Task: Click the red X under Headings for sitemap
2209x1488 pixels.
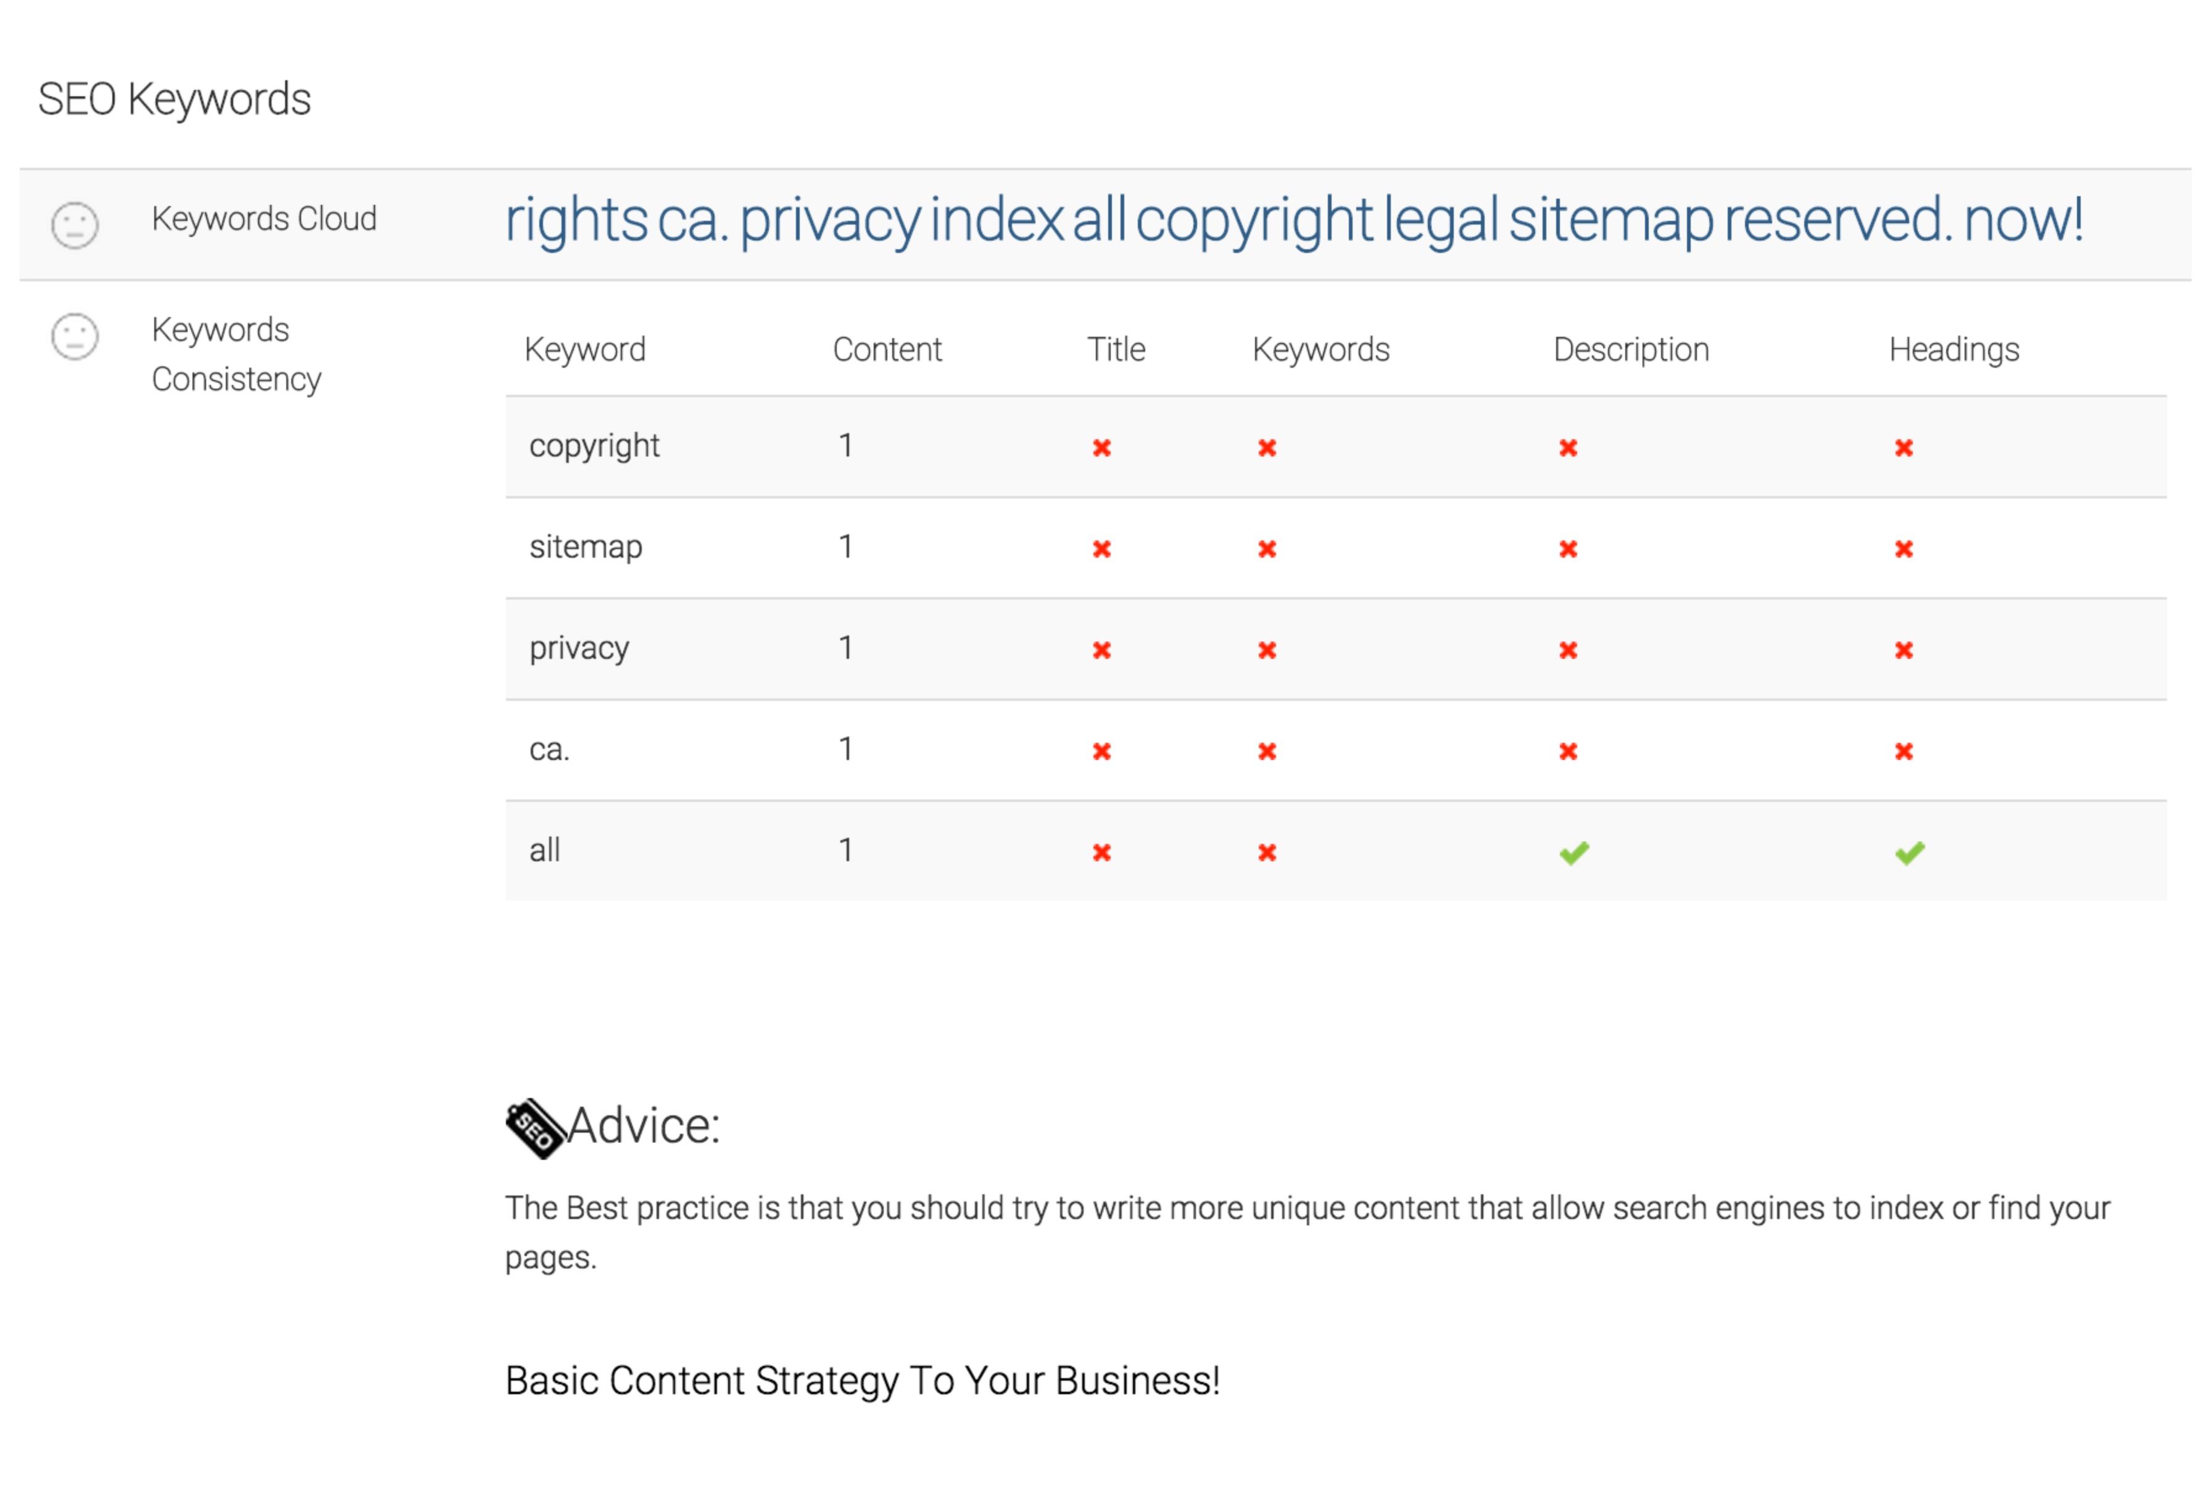Action: pos(1904,550)
